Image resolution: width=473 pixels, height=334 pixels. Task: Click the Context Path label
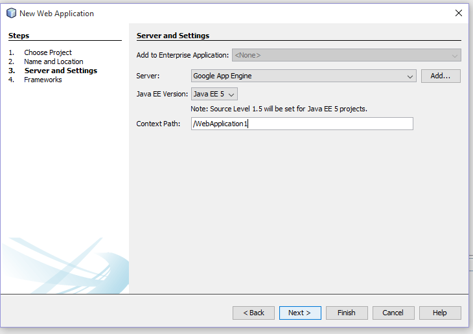[x=158, y=124]
